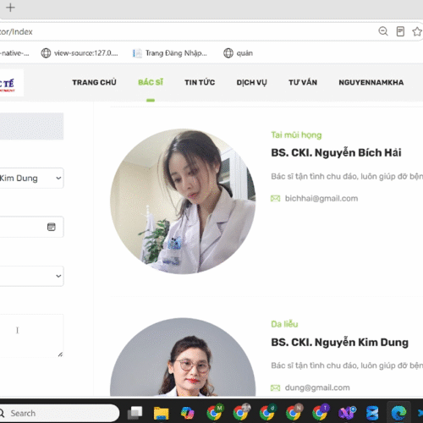423x423 pixels.
Task: Go to the TRANG CHỦ menu item
Action: (94, 82)
